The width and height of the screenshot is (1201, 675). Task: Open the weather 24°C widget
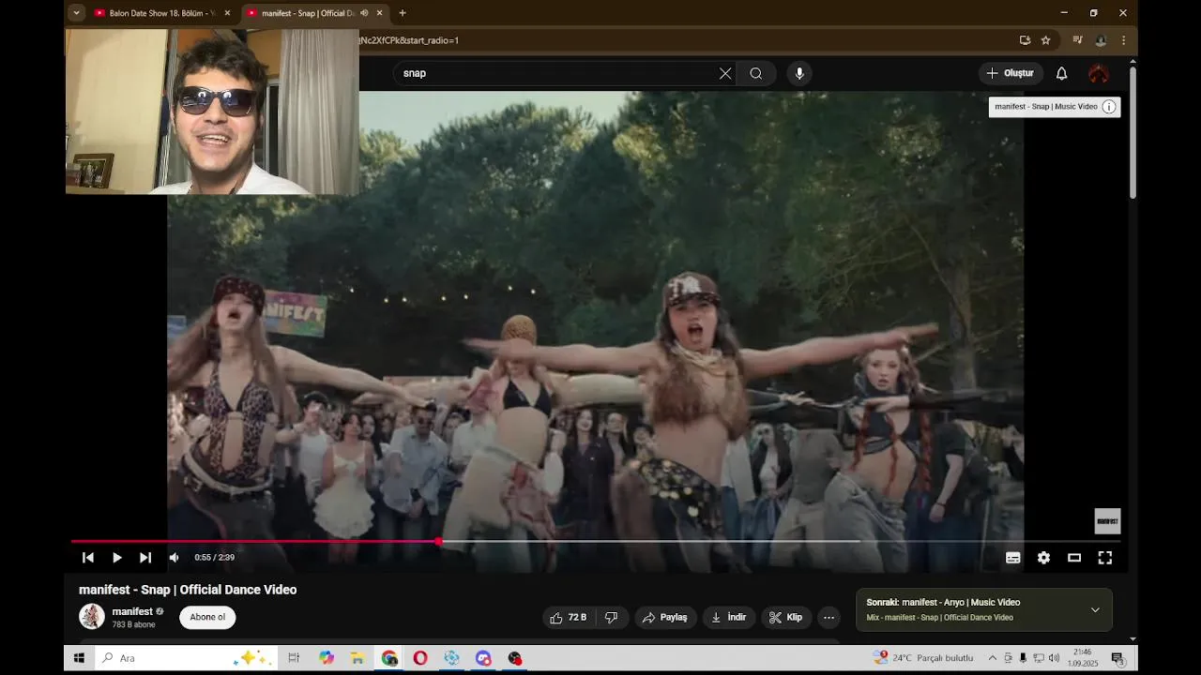click(x=924, y=658)
